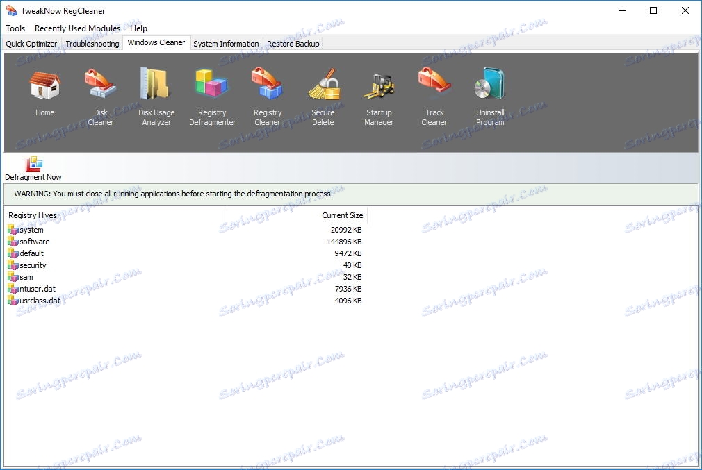The width and height of the screenshot is (702, 470).
Task: Switch to the Troubleshooting tab
Action: tap(92, 44)
